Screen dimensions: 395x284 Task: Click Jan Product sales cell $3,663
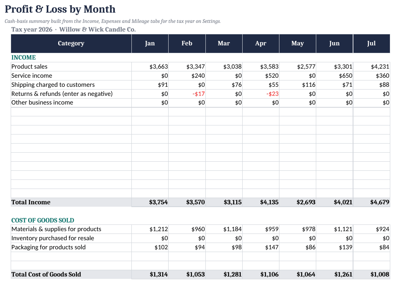150,67
